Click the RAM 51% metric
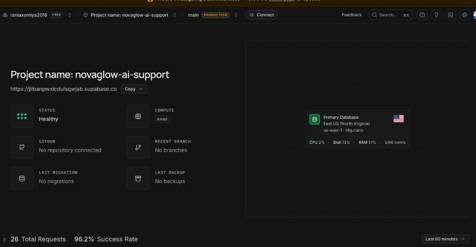The width and height of the screenshot is (476, 247). [367, 142]
